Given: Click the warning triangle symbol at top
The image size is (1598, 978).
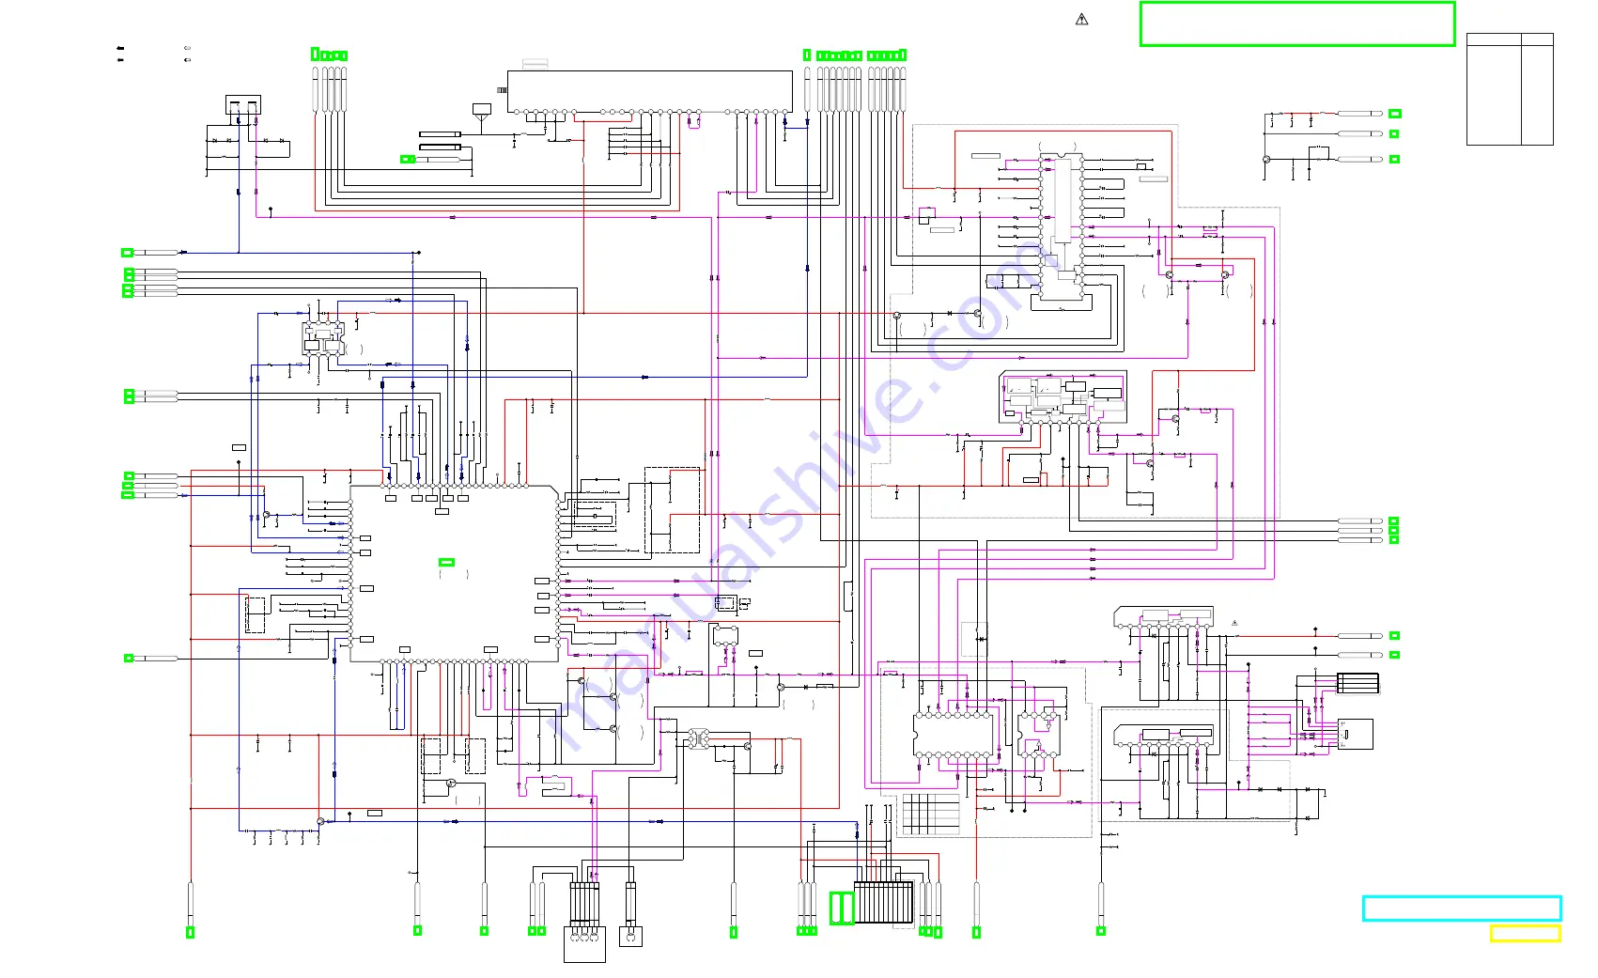Looking at the screenshot, I should pos(1082,19).
